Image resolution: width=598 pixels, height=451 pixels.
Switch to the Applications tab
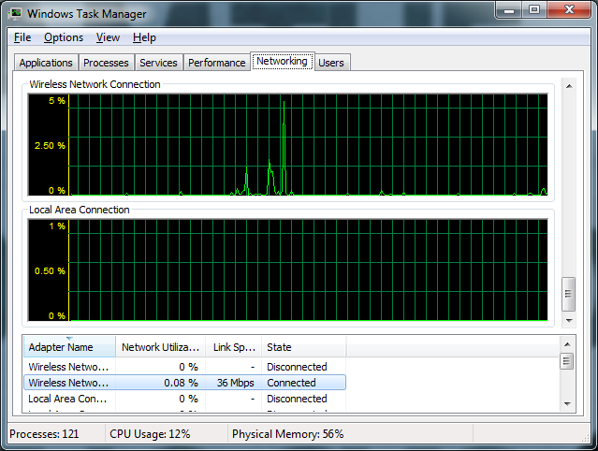46,63
